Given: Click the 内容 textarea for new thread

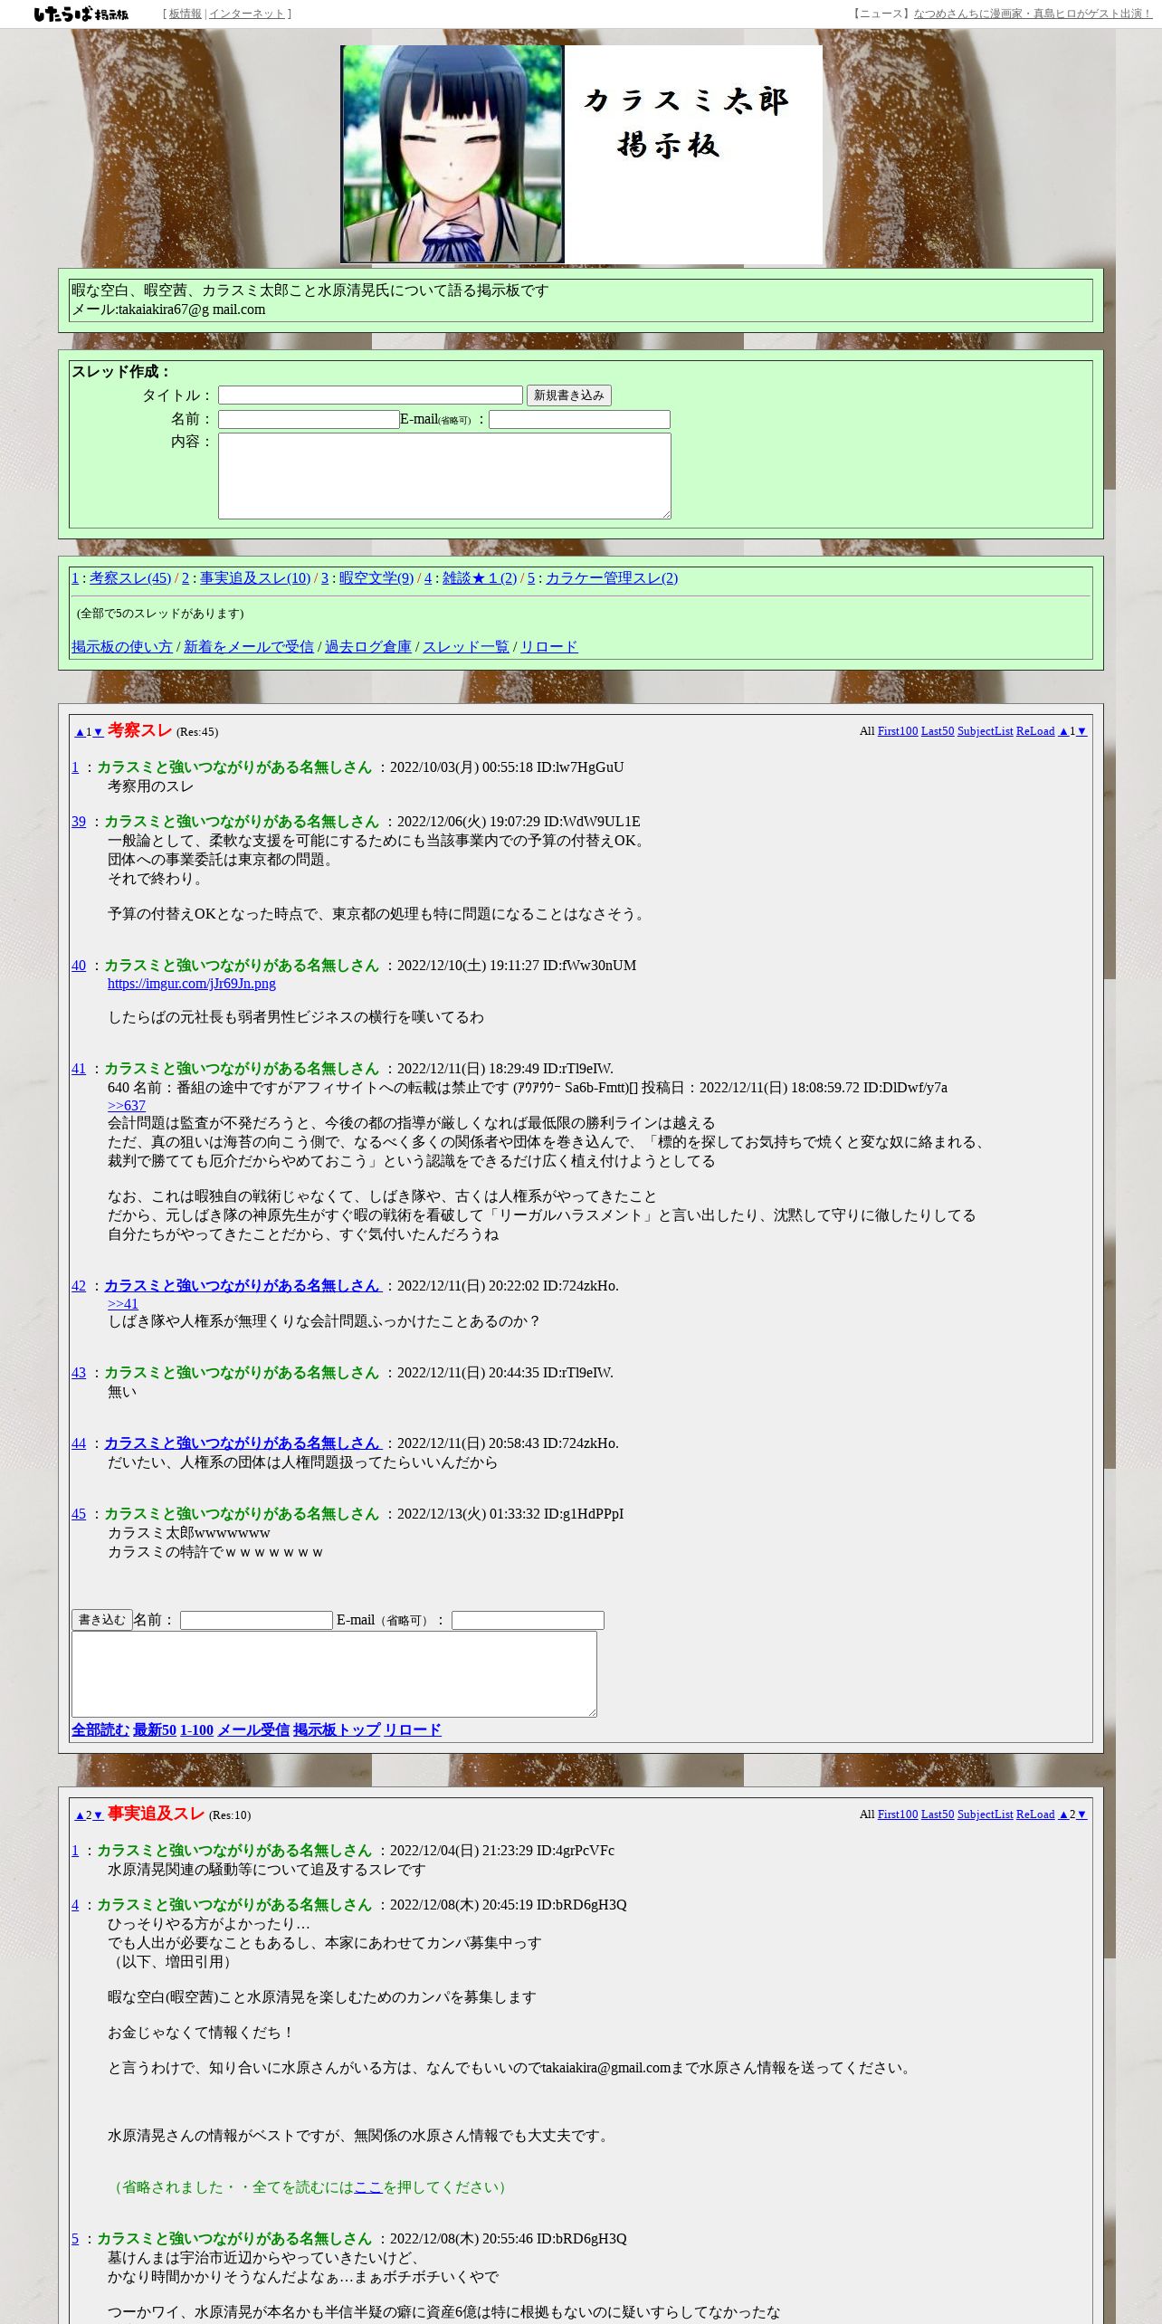Looking at the screenshot, I should coord(444,476).
